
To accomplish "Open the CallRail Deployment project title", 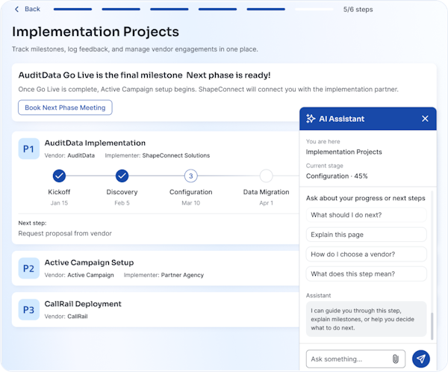I will pyautogui.click(x=83, y=304).
